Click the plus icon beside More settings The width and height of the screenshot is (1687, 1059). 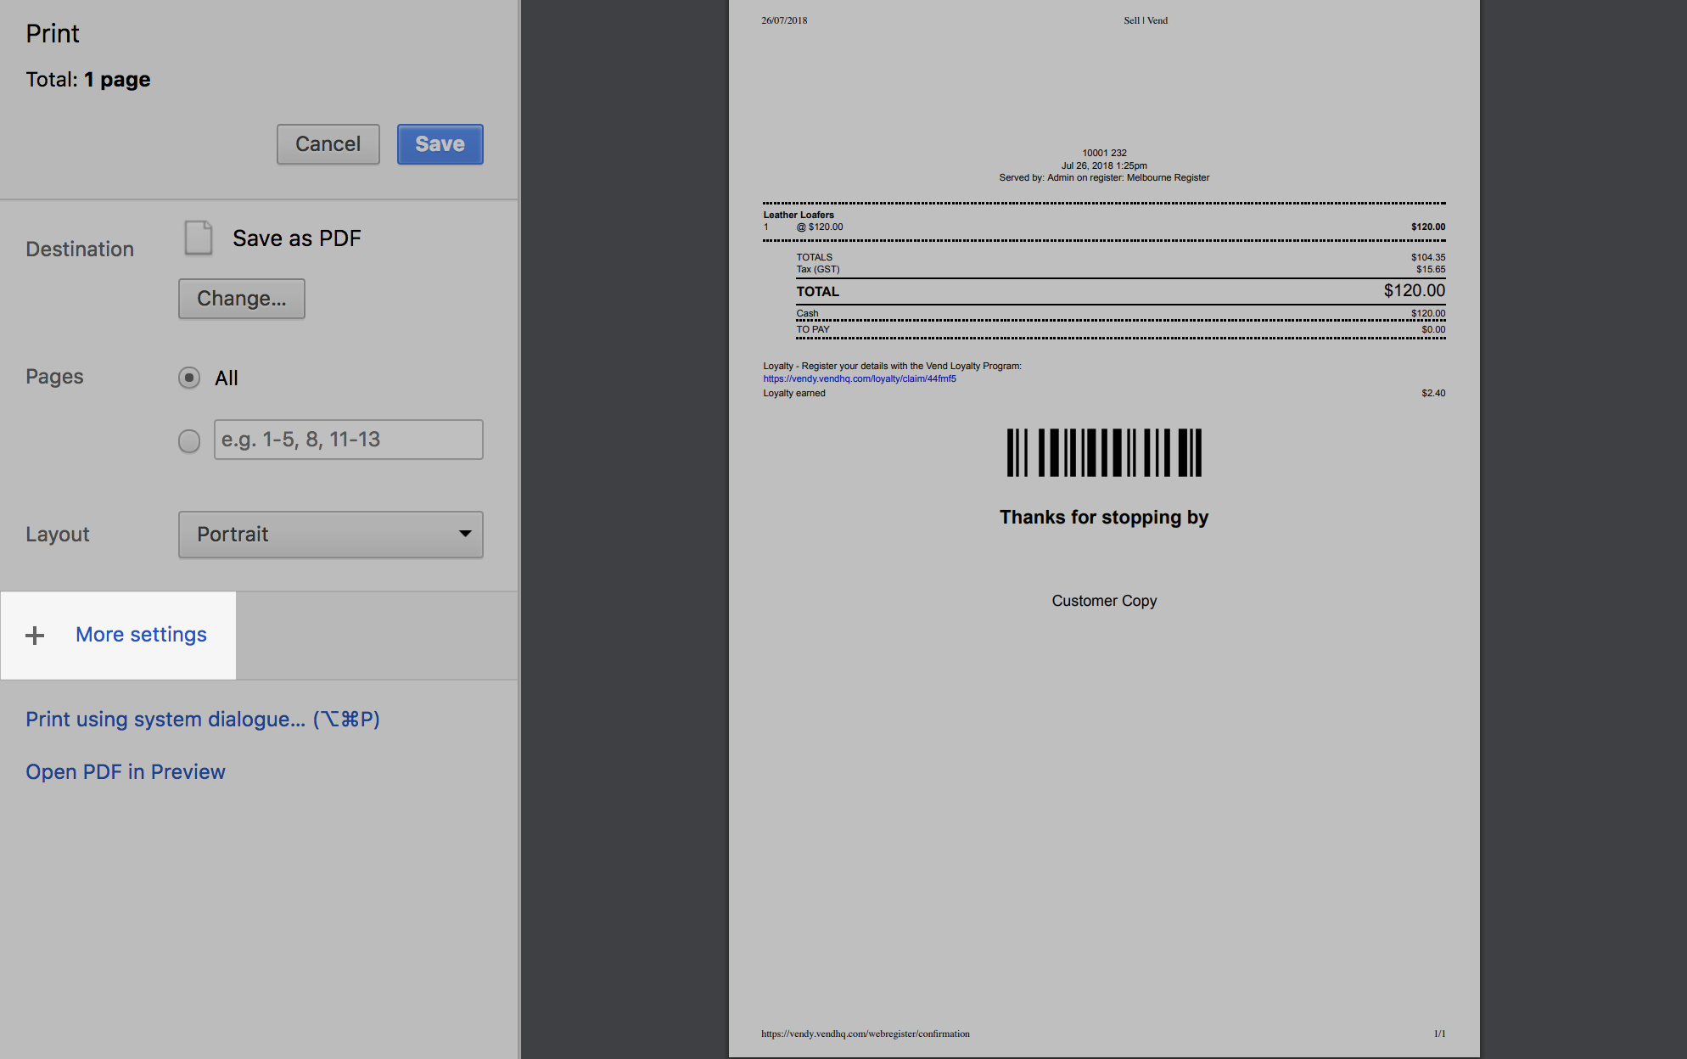(35, 636)
